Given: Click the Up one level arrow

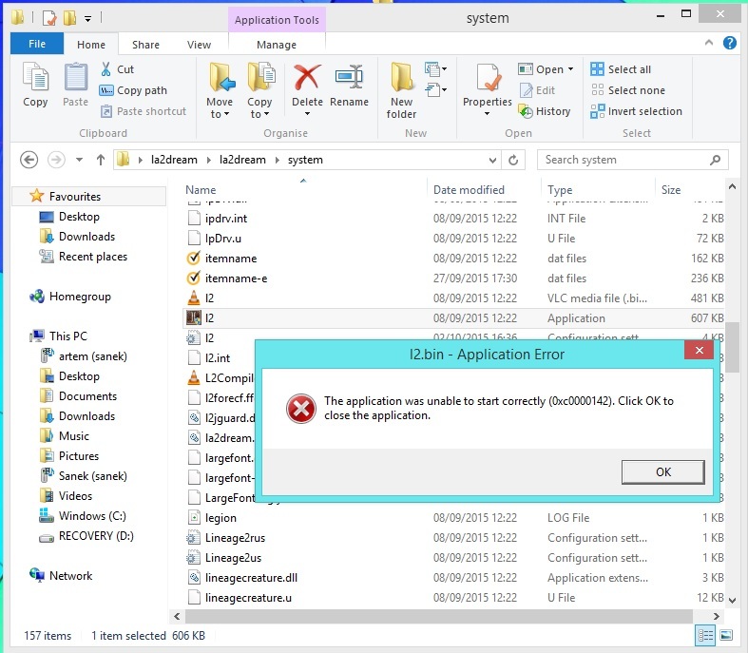Looking at the screenshot, I should point(100,160).
